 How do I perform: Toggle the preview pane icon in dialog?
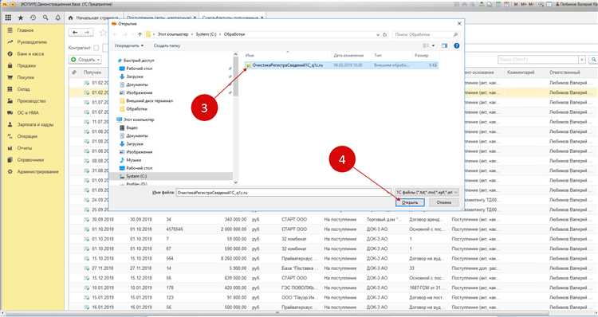[444, 45]
